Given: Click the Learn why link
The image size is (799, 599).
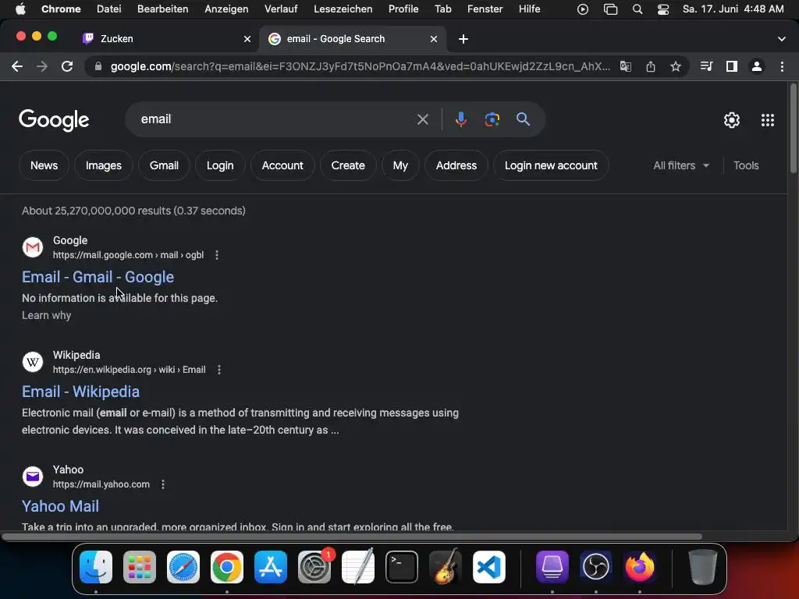Looking at the screenshot, I should click(x=46, y=315).
